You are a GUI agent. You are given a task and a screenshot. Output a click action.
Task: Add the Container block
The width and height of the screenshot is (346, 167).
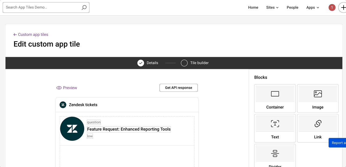point(275,98)
